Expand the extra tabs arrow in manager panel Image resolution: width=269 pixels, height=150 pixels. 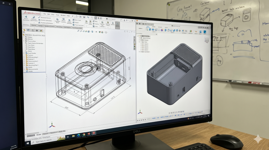[x=44, y=31]
